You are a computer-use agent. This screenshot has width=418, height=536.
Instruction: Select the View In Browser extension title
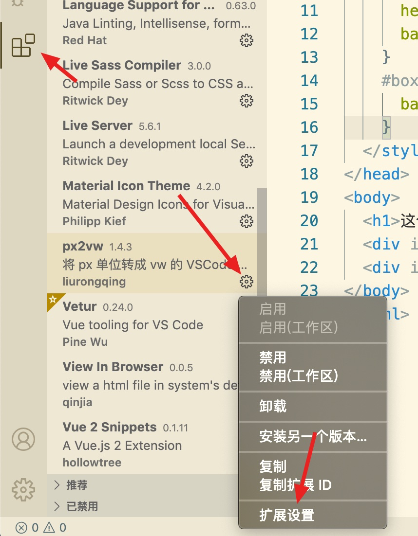pos(113,366)
